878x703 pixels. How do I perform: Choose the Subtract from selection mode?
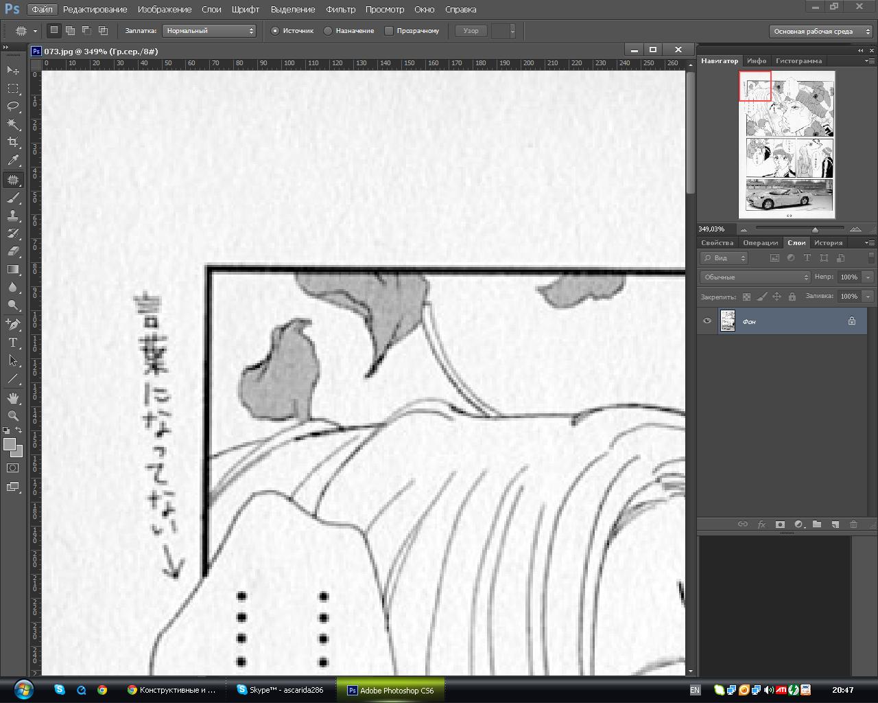point(86,31)
